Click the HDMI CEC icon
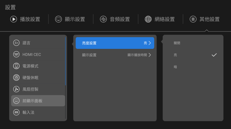The width and height of the screenshot is (231, 129). click(16, 55)
